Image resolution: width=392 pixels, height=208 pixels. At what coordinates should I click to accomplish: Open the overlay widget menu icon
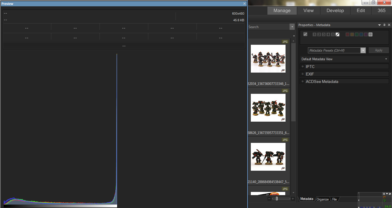[x=384, y=194]
